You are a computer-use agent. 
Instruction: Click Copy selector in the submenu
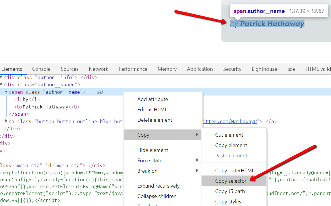(231, 181)
